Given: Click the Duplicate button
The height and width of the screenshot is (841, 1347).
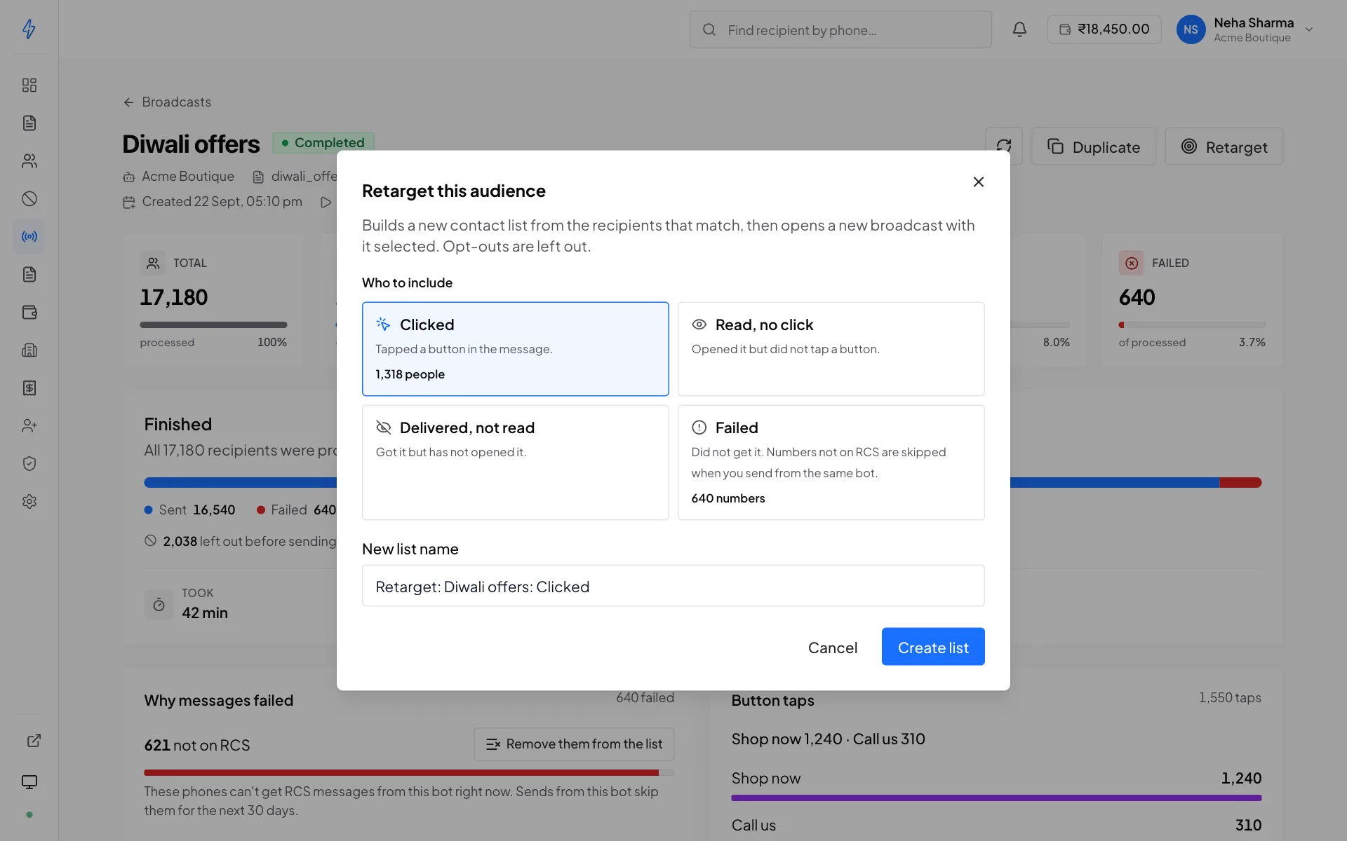Looking at the screenshot, I should point(1094,146).
